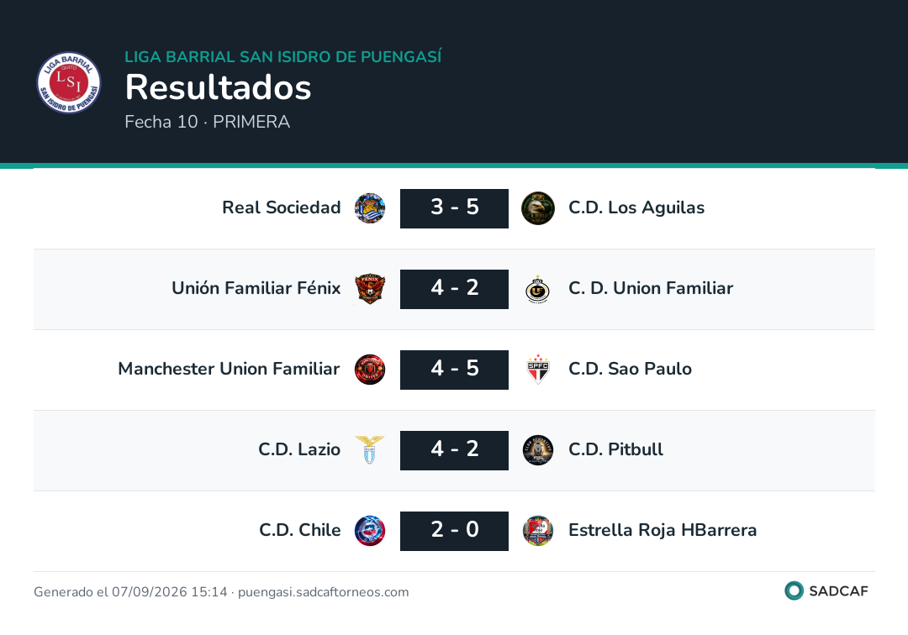Click the C.D. Lazio team name
Screen dimensions: 908x635
tap(299, 449)
